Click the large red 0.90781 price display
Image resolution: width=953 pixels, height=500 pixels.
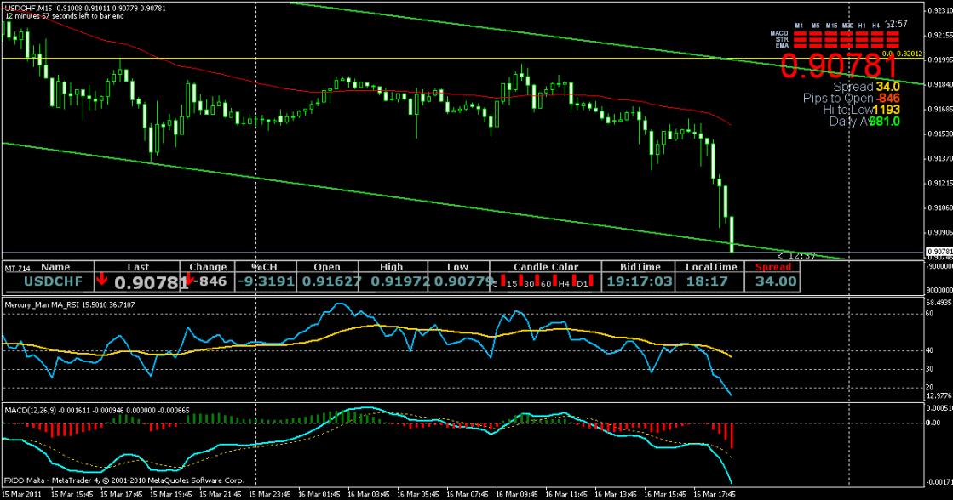pyautogui.click(x=839, y=66)
